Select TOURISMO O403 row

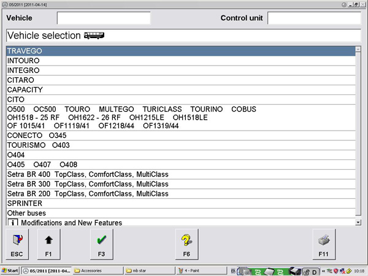pyautogui.click(x=181, y=145)
